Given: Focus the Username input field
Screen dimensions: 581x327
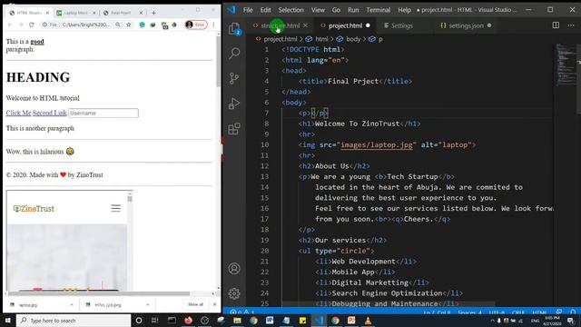Looking at the screenshot, I should click(103, 113).
